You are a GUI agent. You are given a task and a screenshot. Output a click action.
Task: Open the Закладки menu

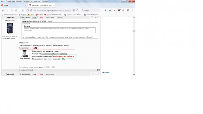(26, 1)
